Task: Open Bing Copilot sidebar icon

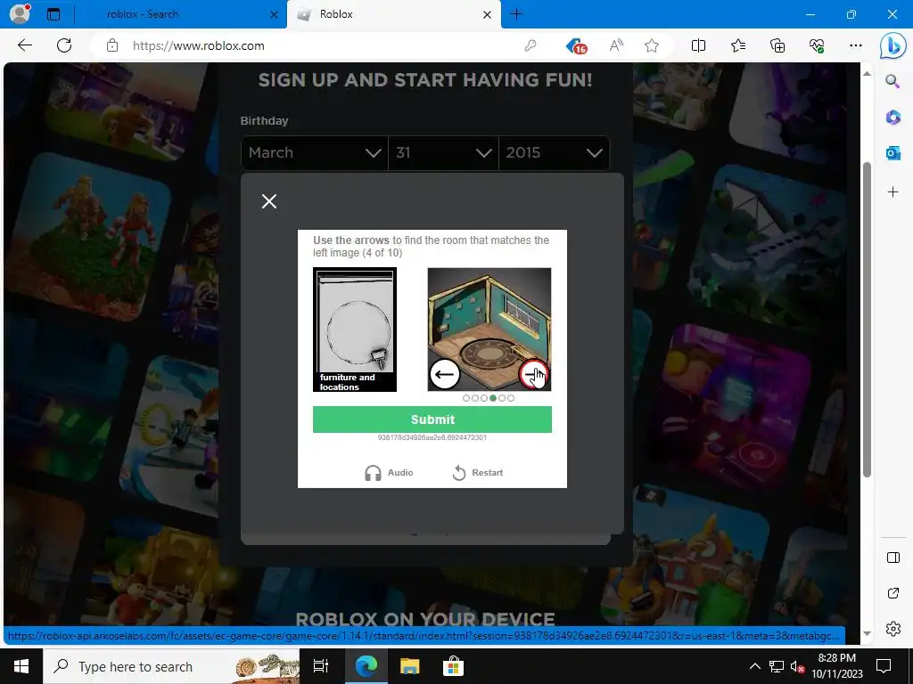Action: (892, 46)
